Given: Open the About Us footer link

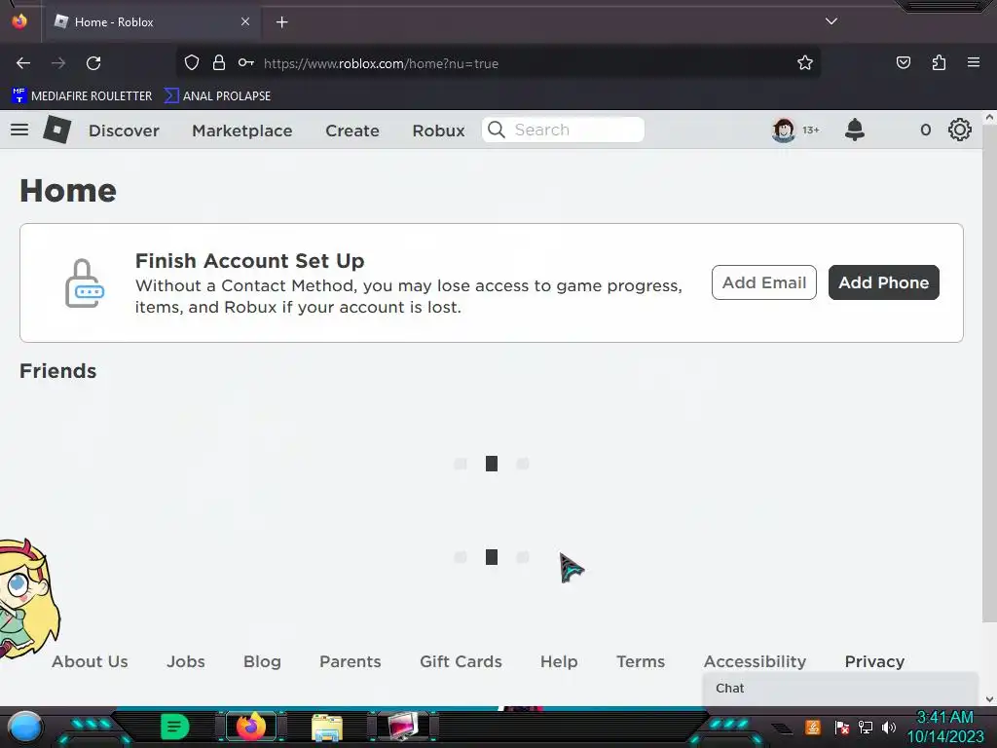Looking at the screenshot, I should 90,661.
